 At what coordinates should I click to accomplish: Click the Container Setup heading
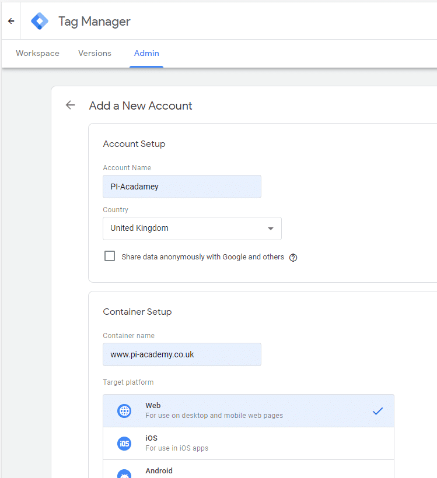tap(137, 311)
